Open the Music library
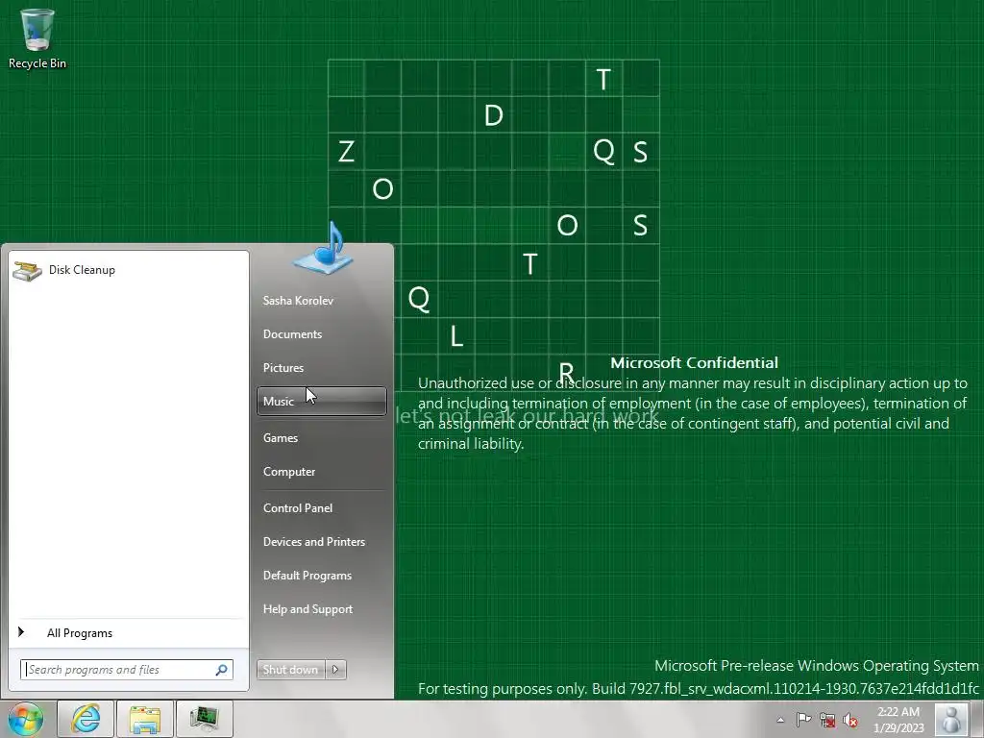Screen dimensions: 984x738 click(x=321, y=401)
